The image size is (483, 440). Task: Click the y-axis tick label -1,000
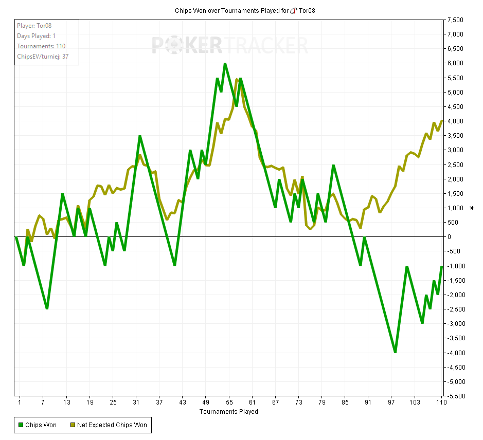coord(456,266)
